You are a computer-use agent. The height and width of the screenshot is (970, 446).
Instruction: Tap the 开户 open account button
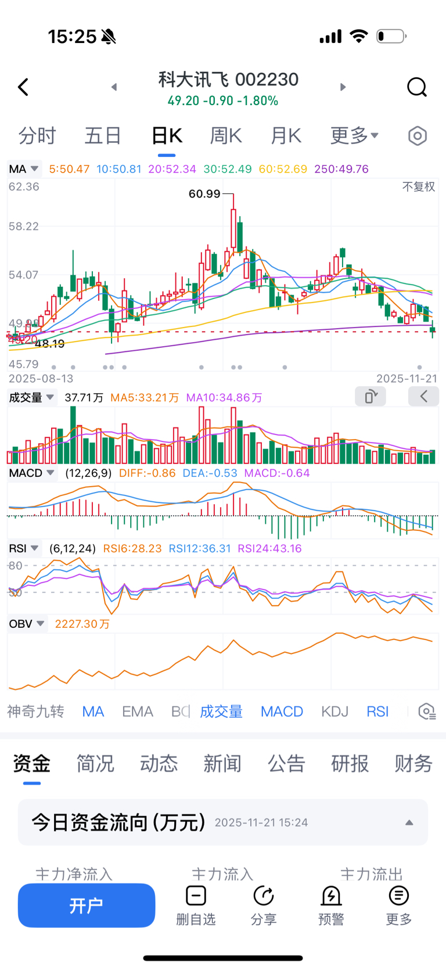tap(87, 906)
